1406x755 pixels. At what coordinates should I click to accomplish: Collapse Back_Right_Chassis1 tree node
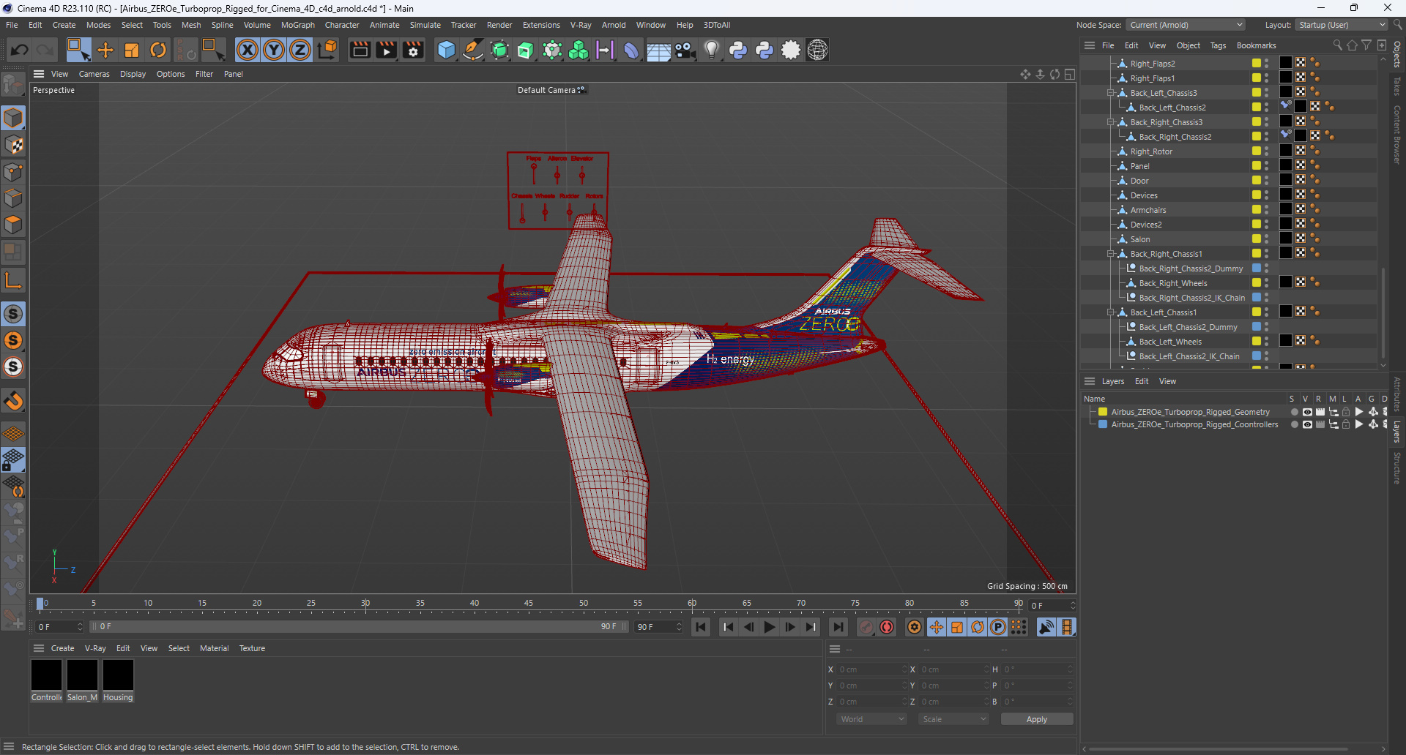1111,254
